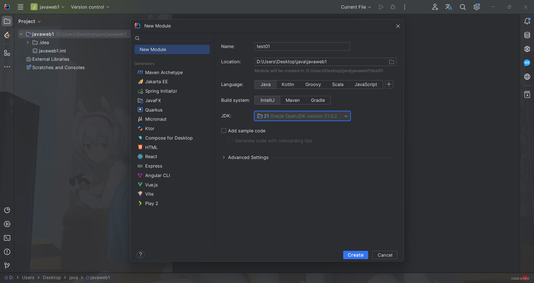
Task: Open the Git tool window icon
Action: pos(7,266)
